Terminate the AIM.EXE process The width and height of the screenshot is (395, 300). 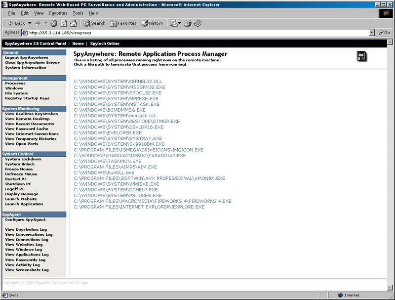click(x=115, y=167)
